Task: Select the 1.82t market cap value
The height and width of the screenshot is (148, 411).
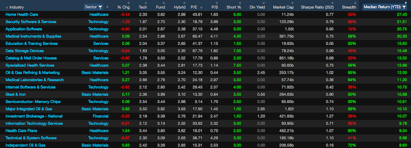Action: click(289, 109)
